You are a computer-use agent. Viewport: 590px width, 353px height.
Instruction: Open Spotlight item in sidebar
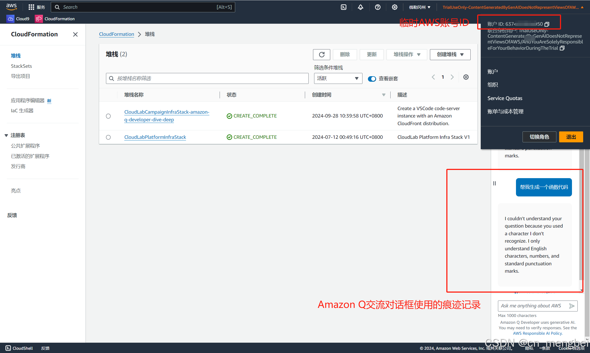coord(16,191)
